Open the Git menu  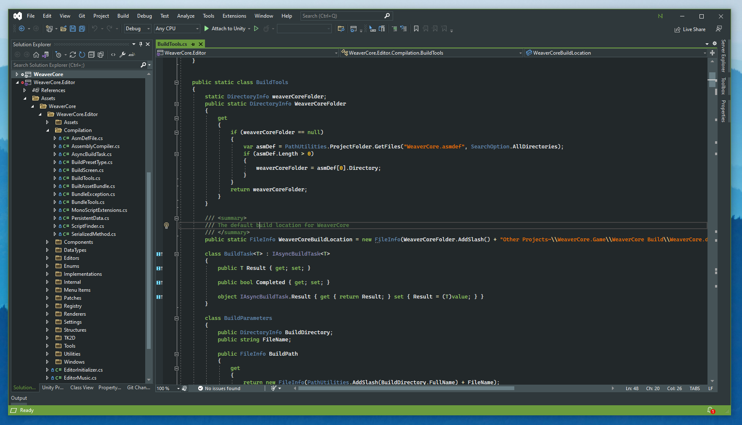point(82,16)
